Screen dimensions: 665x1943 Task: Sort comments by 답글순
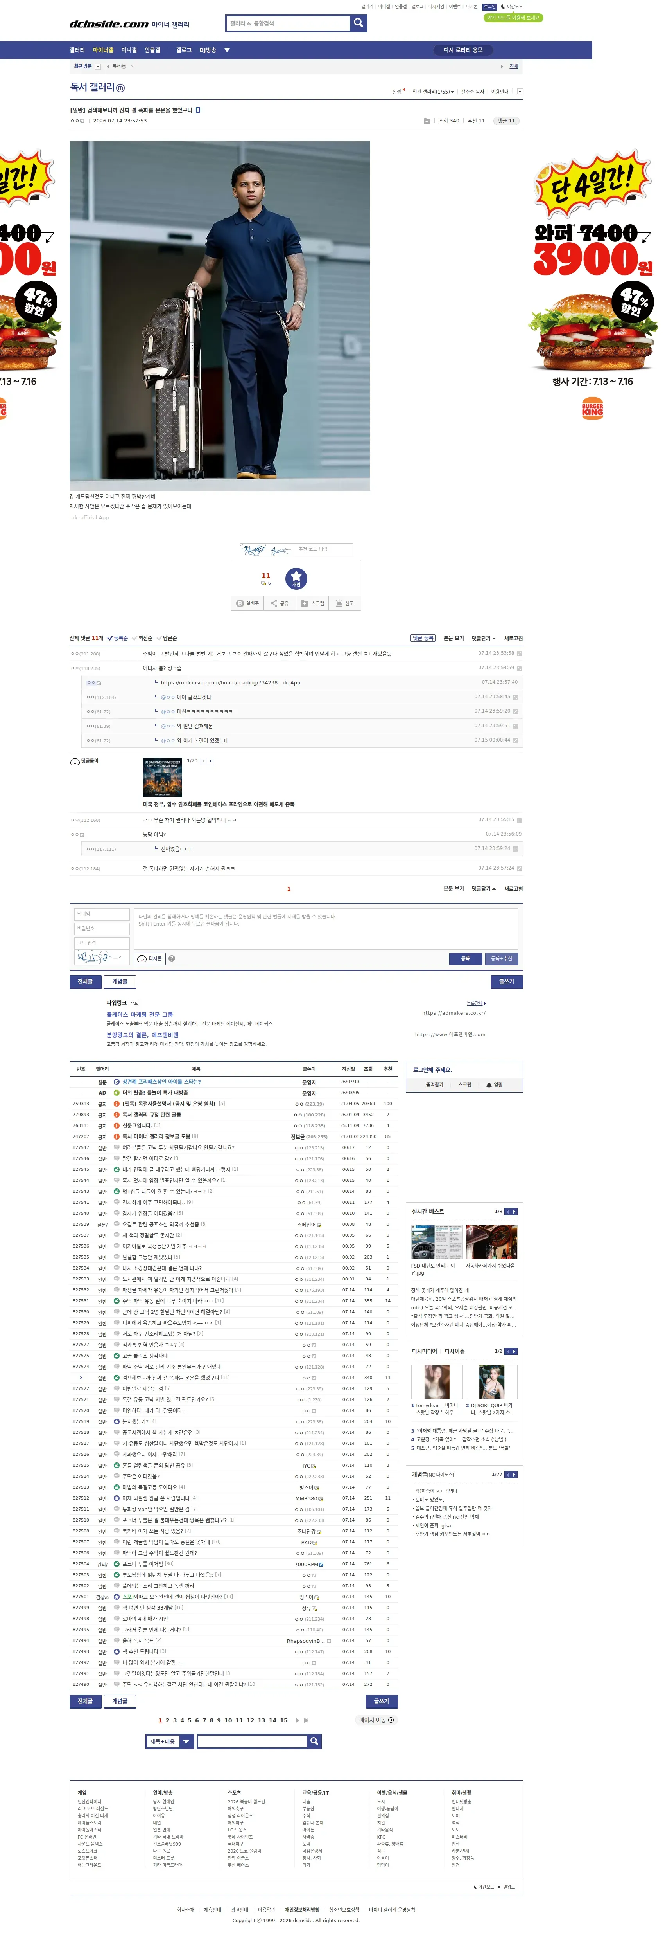(x=167, y=638)
